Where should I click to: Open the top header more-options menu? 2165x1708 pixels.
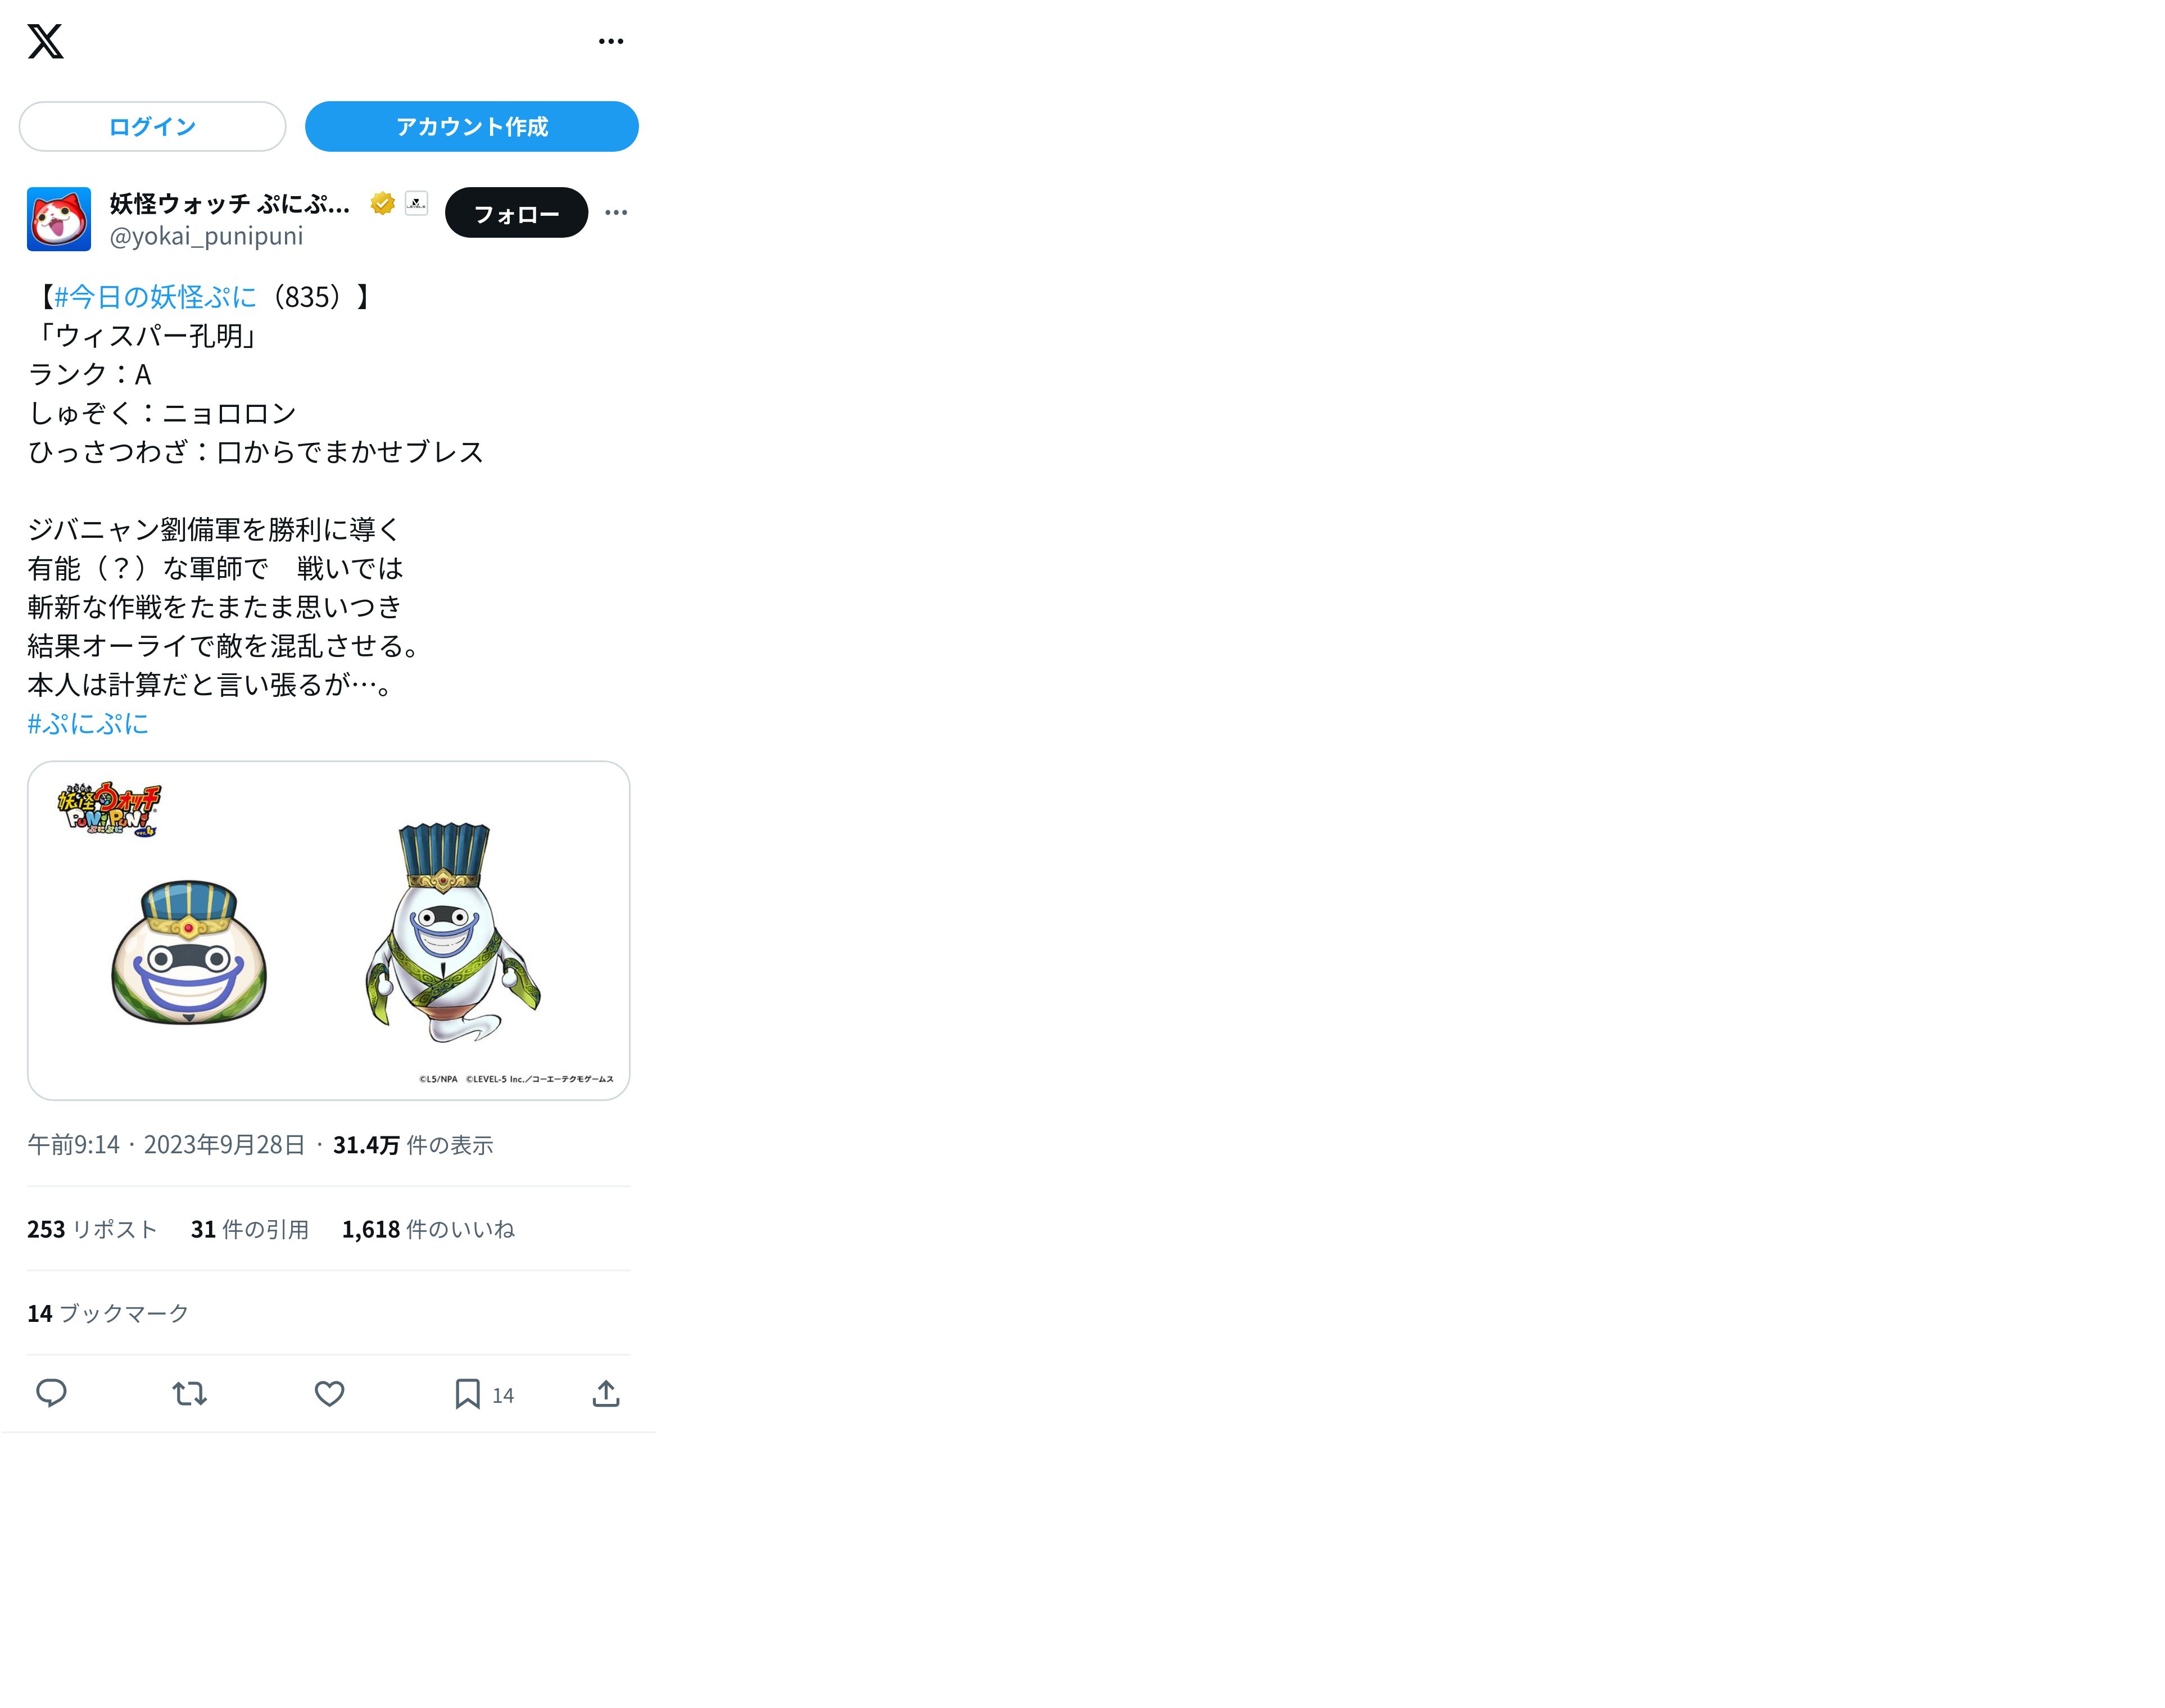611,41
